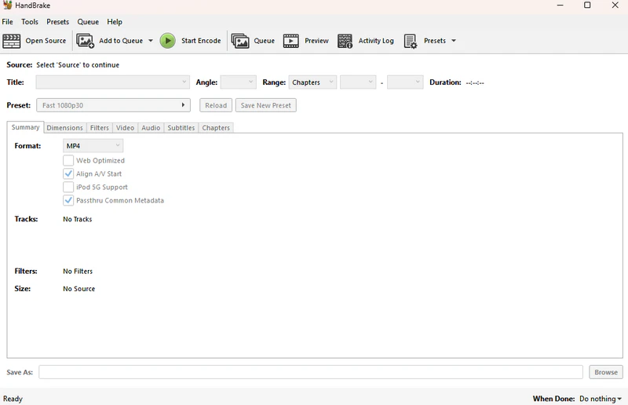Open the Format MP4 dropdown
Image resolution: width=628 pixels, height=405 pixels.
pos(93,146)
